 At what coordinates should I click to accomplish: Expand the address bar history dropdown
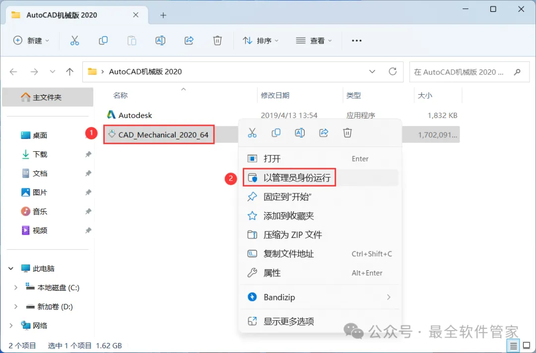click(x=372, y=72)
